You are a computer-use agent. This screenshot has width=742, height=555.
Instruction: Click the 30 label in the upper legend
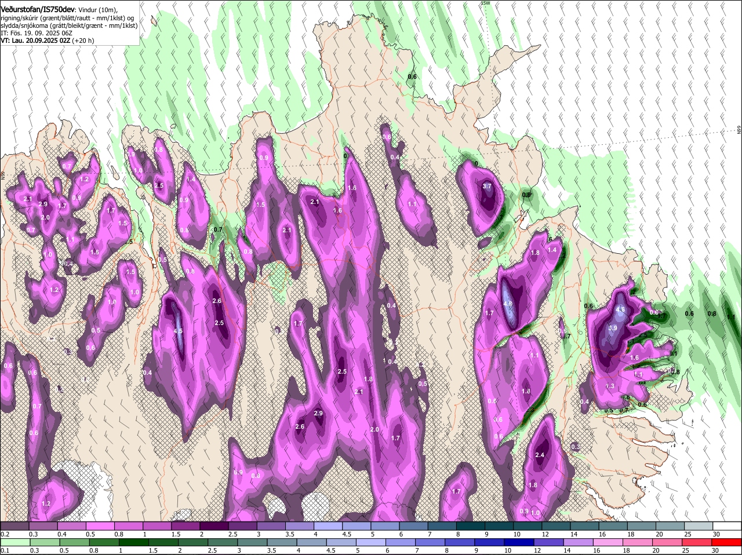(x=716, y=534)
